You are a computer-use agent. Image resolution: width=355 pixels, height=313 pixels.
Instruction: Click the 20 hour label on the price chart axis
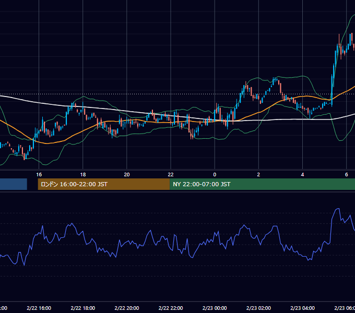pyautogui.click(x=127, y=175)
